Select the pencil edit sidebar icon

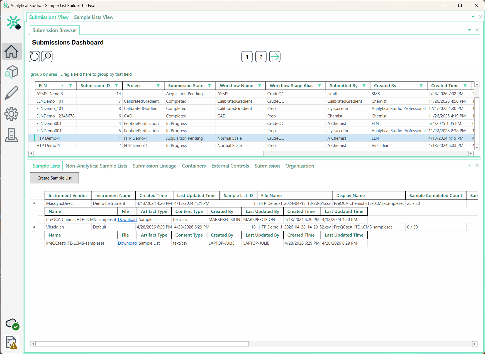click(x=12, y=93)
